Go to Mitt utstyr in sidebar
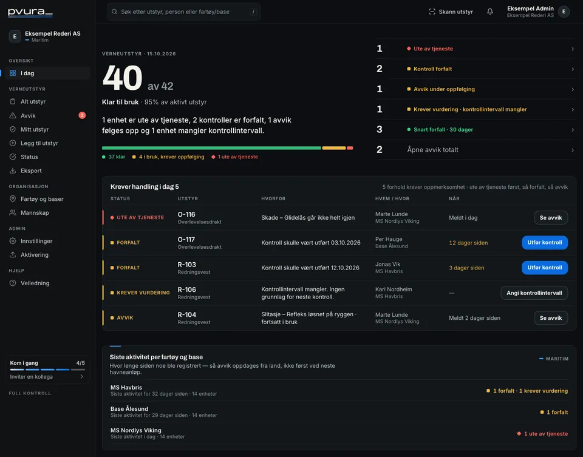The height and width of the screenshot is (457, 583). [47, 129]
